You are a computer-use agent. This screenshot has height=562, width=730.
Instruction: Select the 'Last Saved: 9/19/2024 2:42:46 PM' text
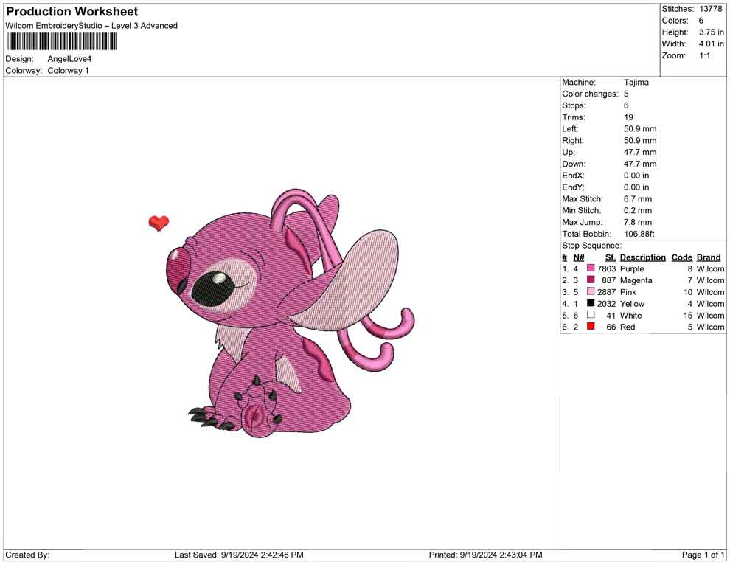coord(239,555)
